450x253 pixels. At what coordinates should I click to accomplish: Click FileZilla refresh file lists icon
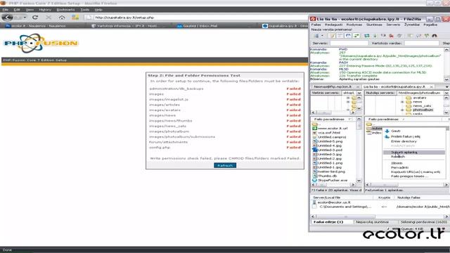(367, 36)
